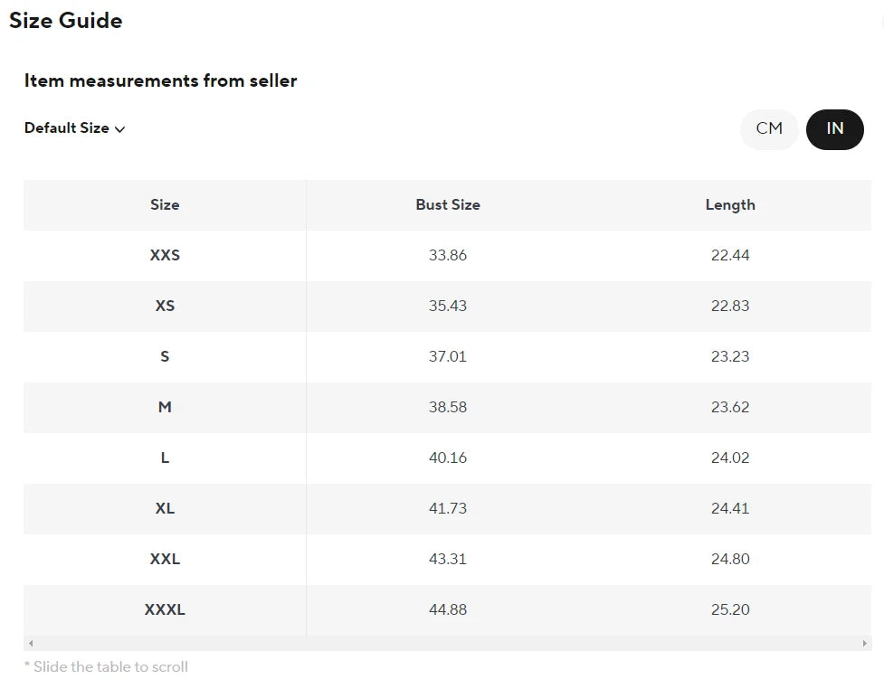Click the 24.02 length cell
Image resolution: width=884 pixels, height=689 pixels.
[x=730, y=458]
